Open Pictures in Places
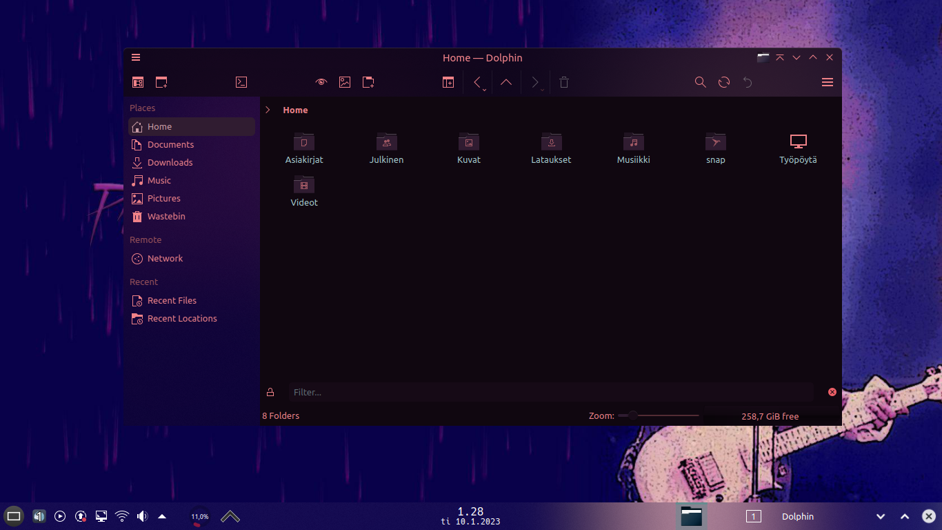942x530 pixels. click(192, 198)
